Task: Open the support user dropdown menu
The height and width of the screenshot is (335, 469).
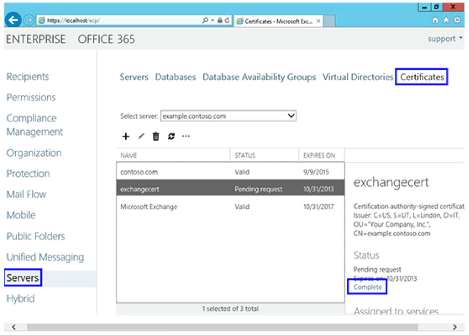Action: [445, 39]
